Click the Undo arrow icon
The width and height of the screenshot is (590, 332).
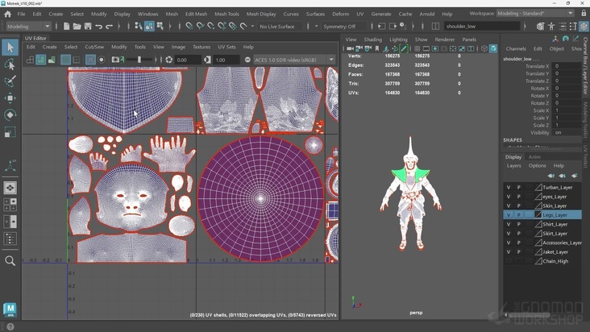pos(98,27)
